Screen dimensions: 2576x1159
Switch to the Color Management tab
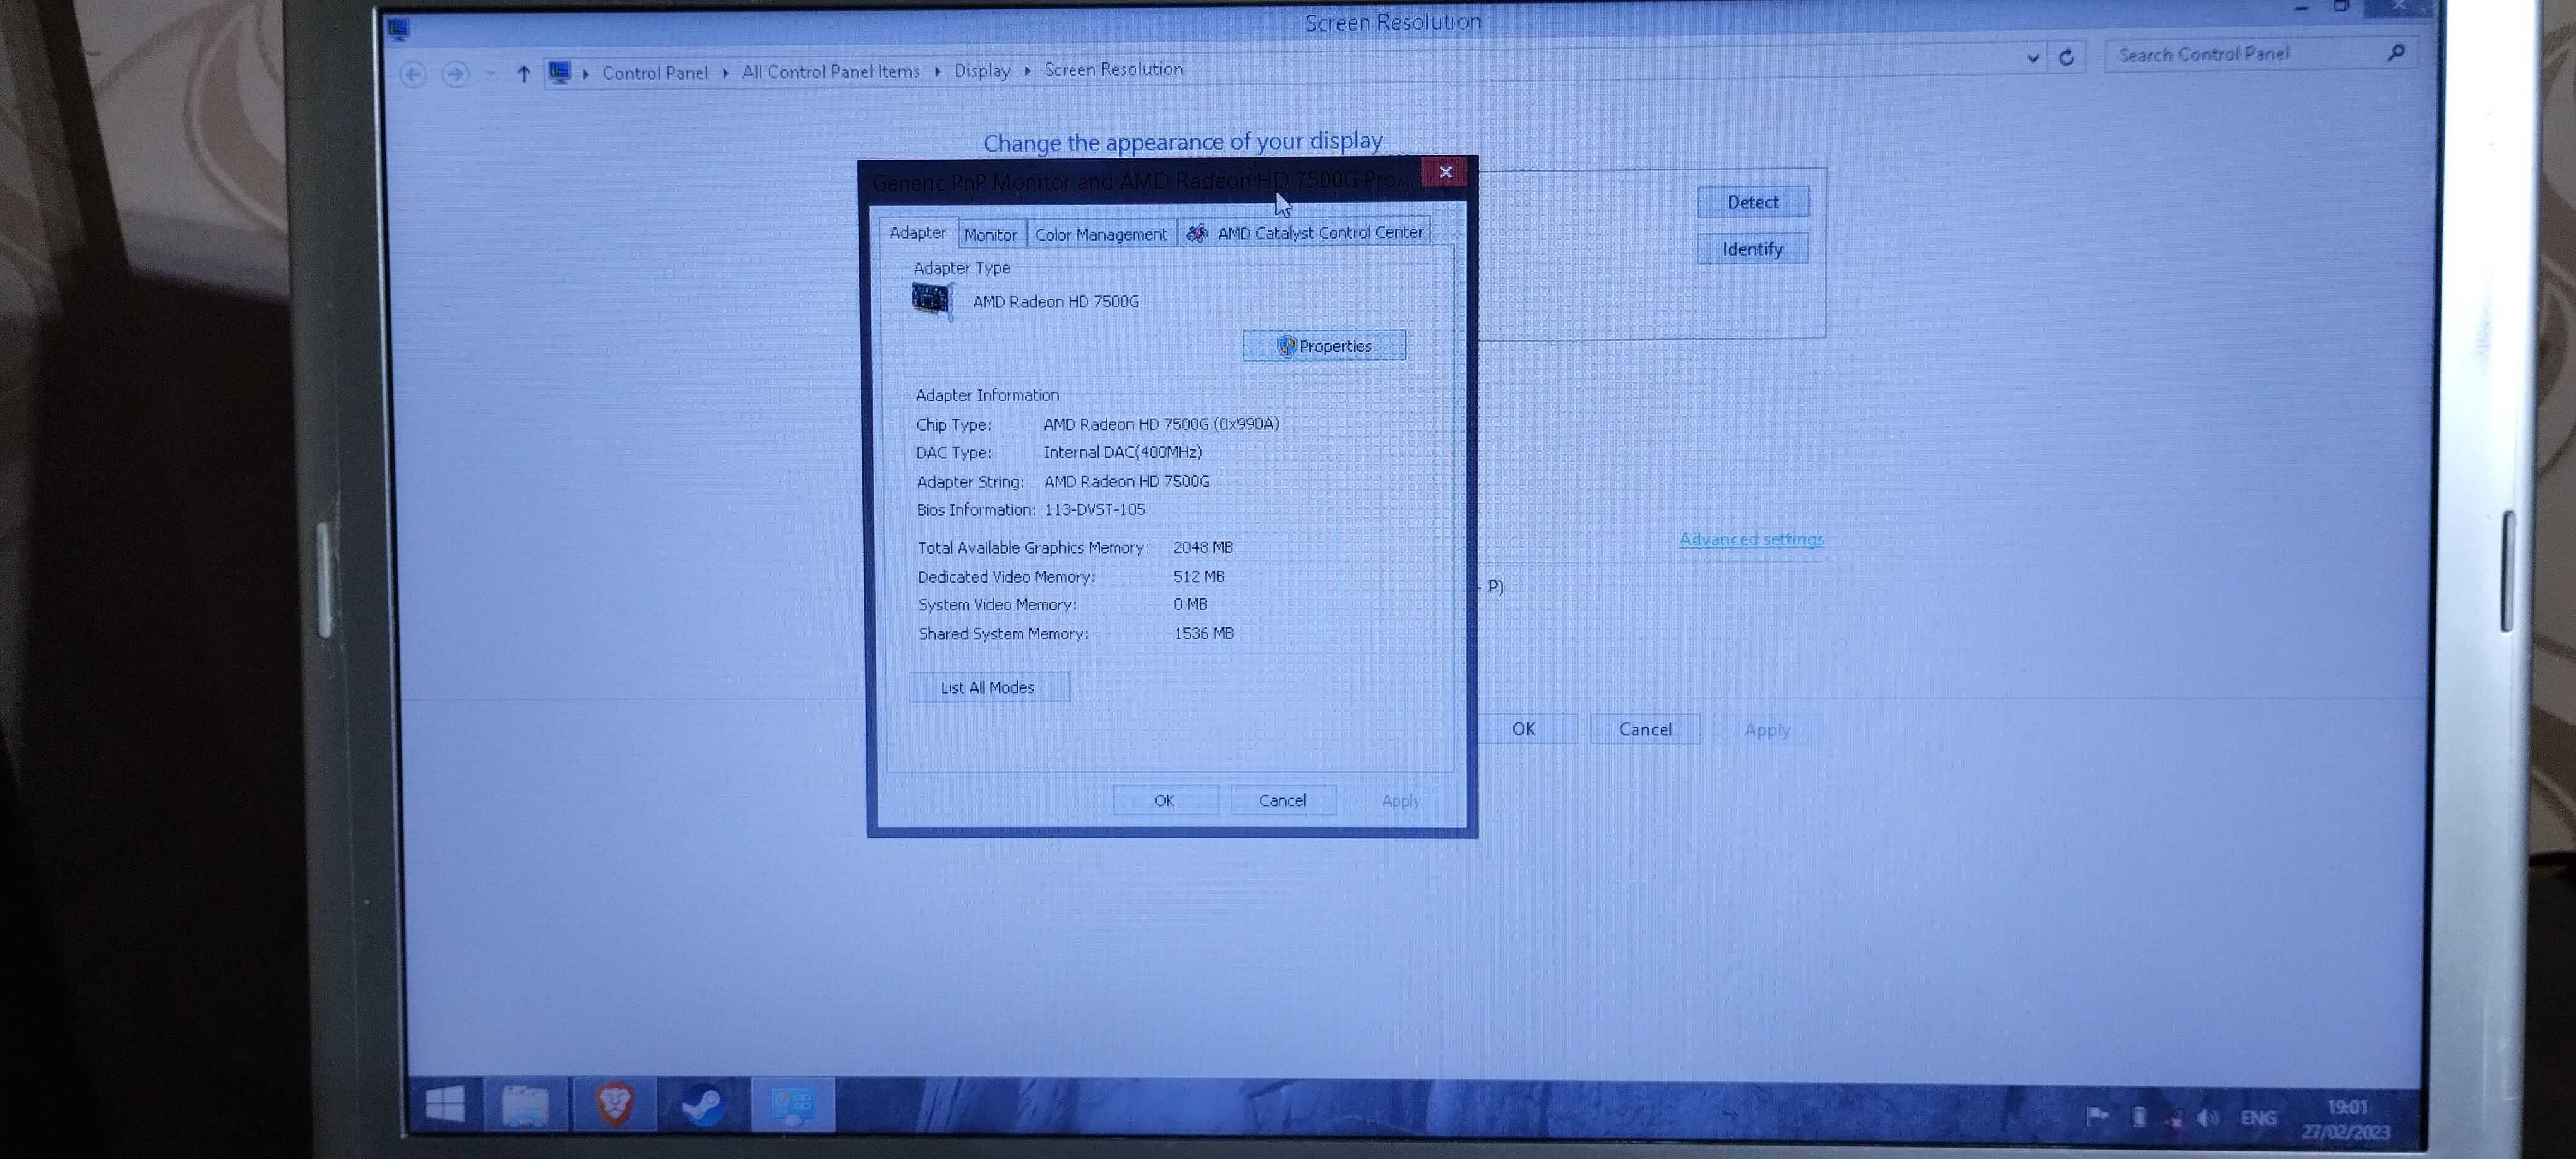coord(1100,234)
